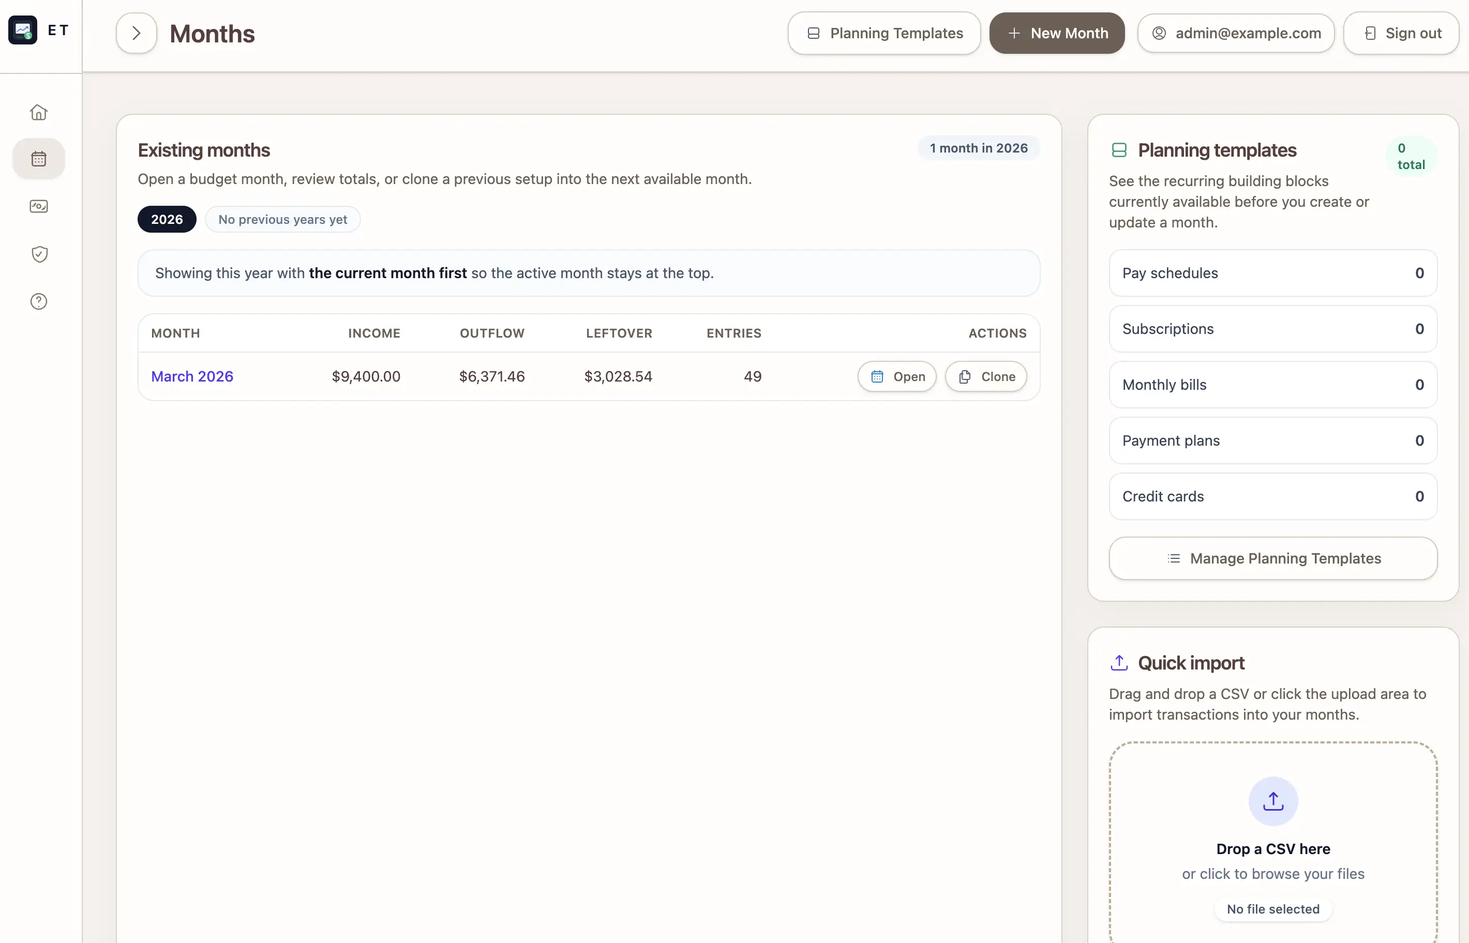
Task: Click Manage Planning Templates button
Action: click(1273, 558)
